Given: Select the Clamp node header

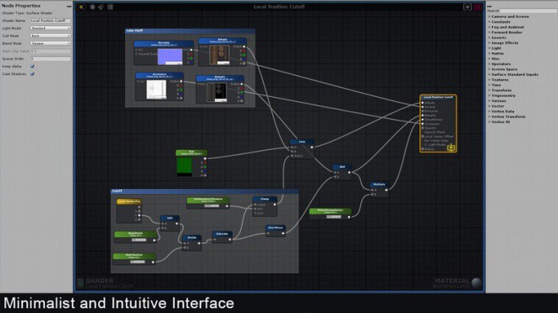Looking at the screenshot, I should tap(265, 199).
